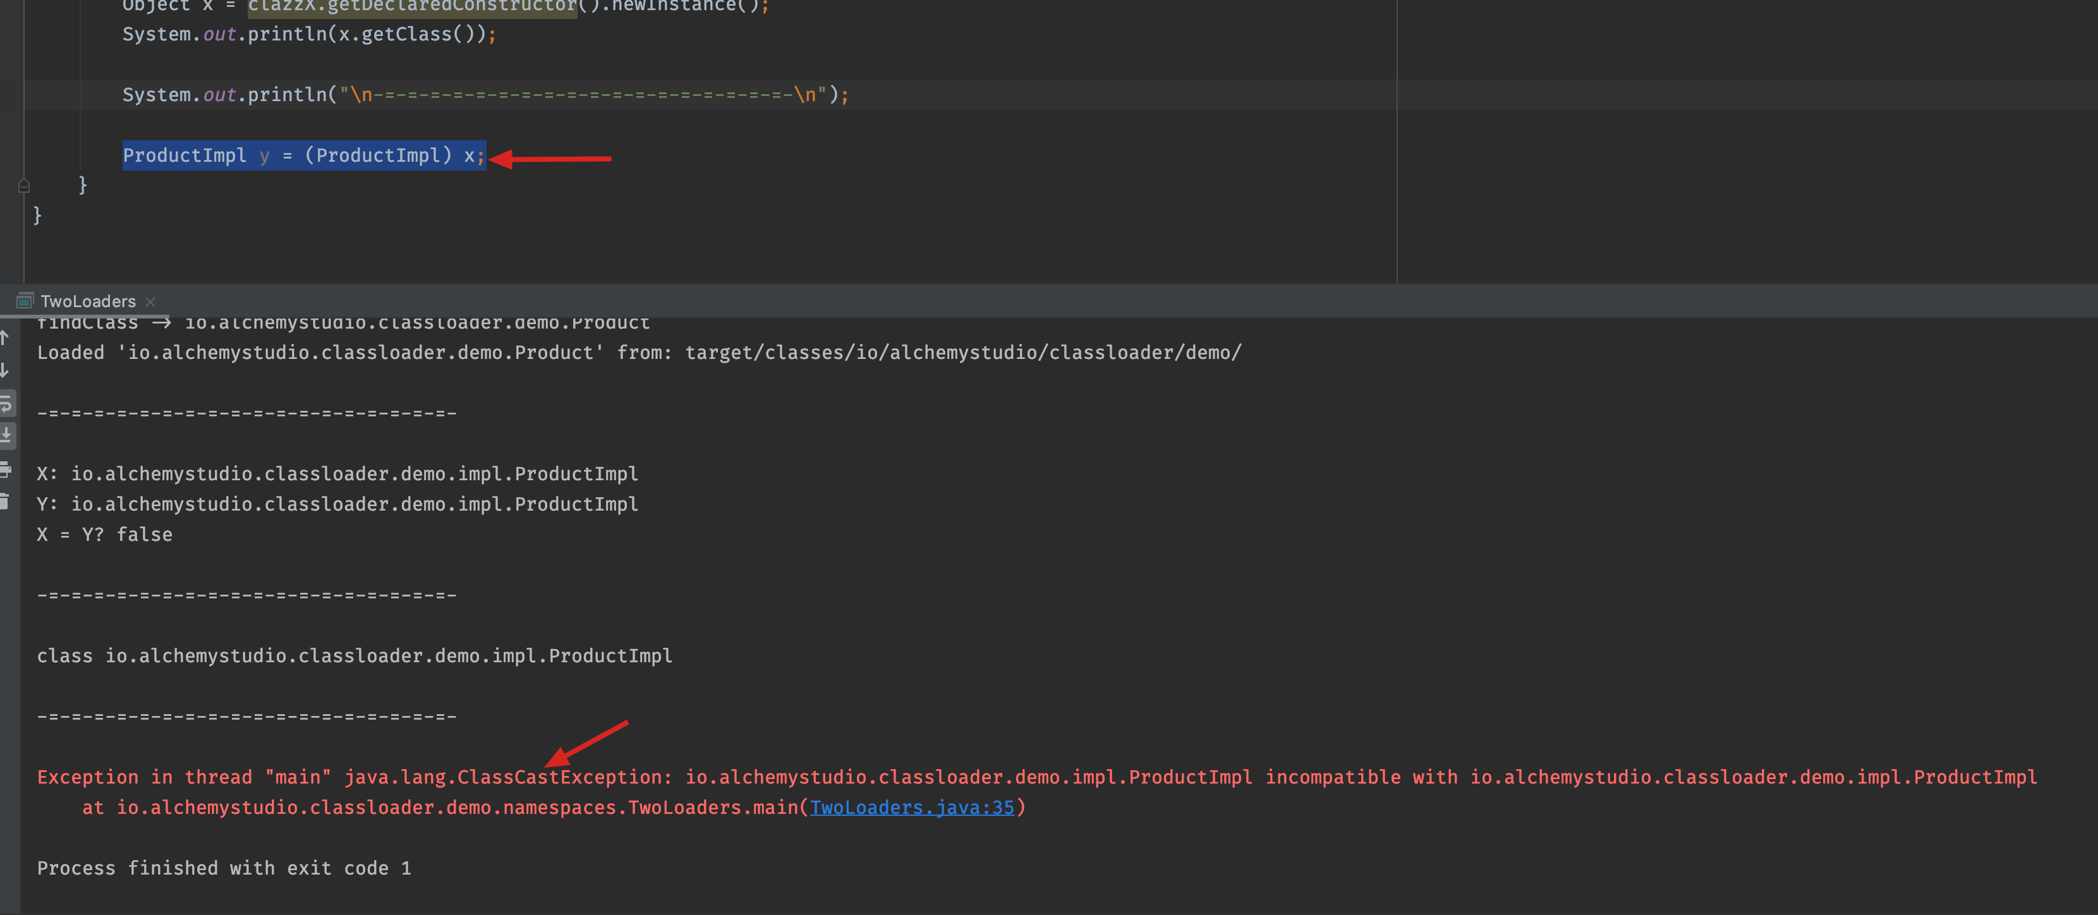Click the print console output icon
The image size is (2098, 915).
[6, 469]
